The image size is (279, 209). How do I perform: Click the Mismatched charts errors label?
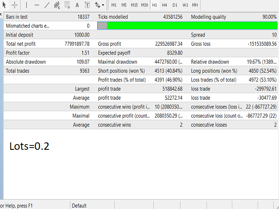pos(27,26)
